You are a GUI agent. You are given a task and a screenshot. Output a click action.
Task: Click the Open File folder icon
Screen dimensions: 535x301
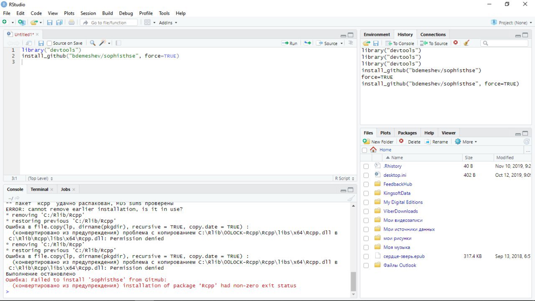pyautogui.click(x=34, y=23)
